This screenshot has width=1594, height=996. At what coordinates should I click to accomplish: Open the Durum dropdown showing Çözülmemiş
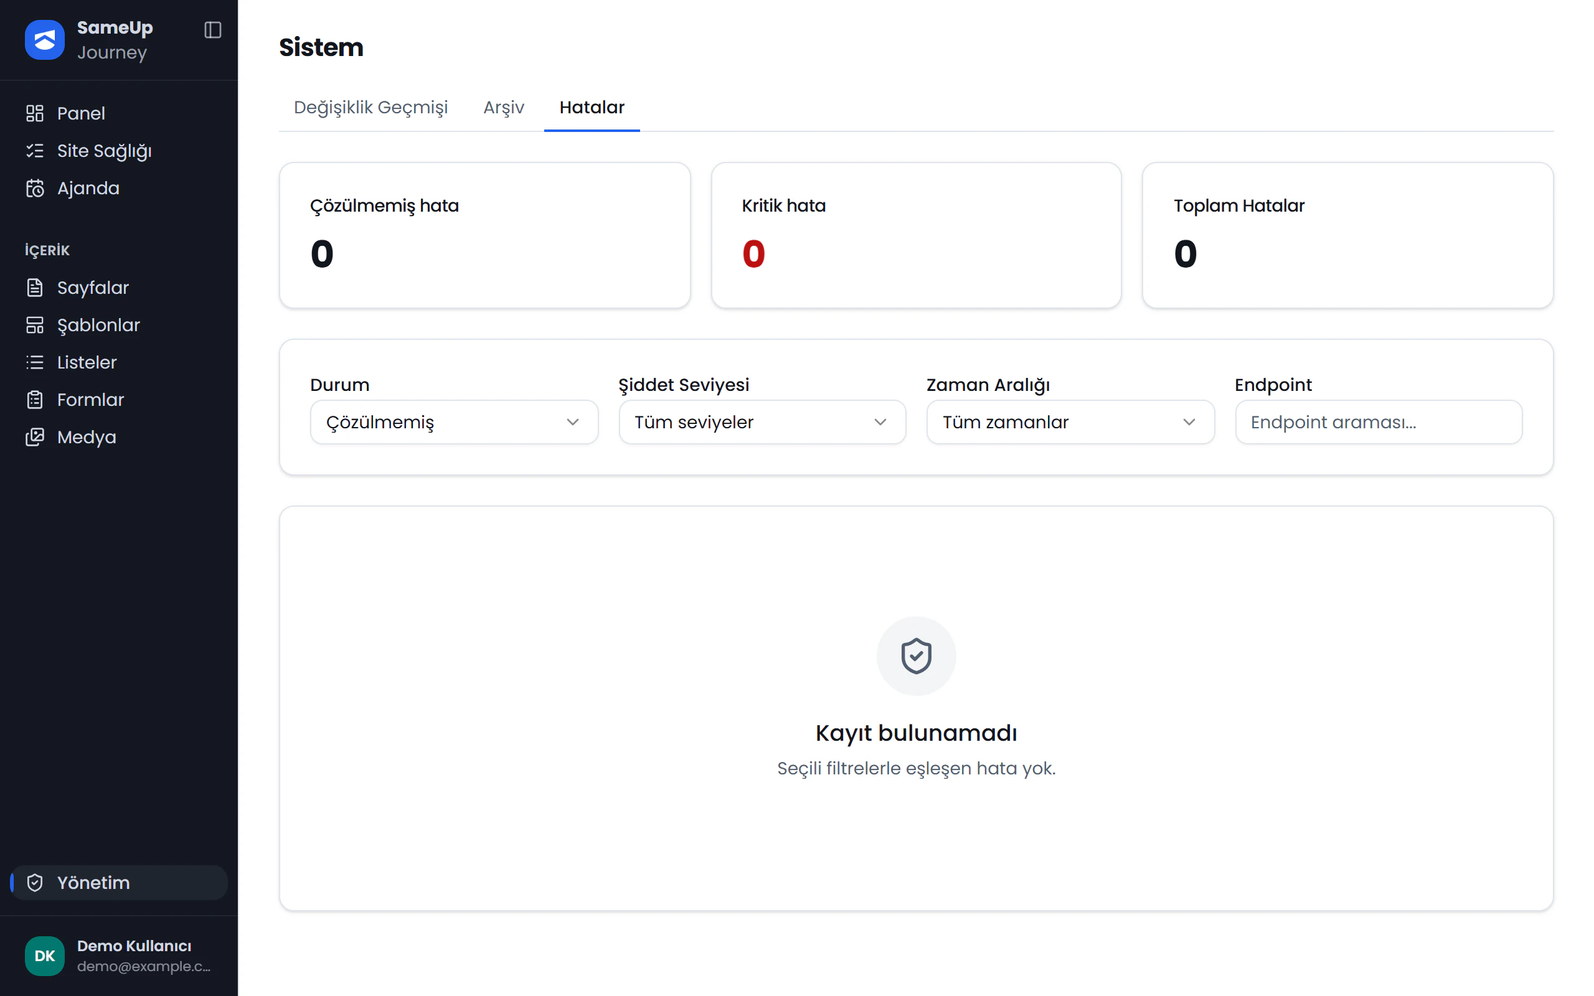pyautogui.click(x=454, y=422)
